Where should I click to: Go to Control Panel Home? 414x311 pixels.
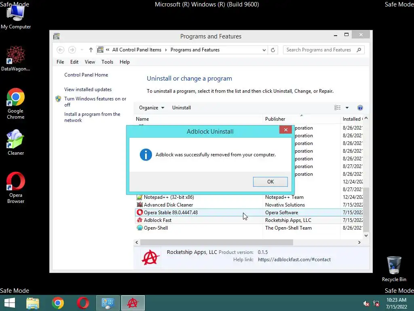click(x=86, y=75)
